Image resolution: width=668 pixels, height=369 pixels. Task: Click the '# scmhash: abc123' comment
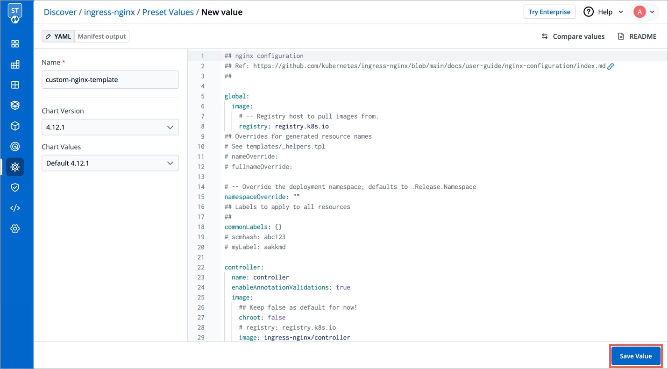click(x=255, y=237)
